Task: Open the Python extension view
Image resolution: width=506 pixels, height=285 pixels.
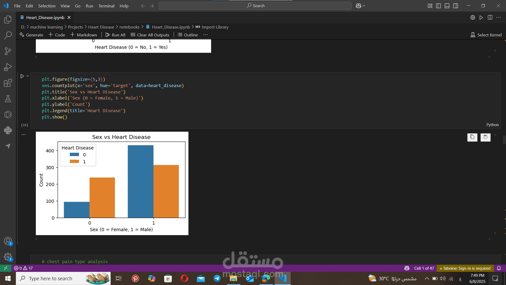Action: click(x=8, y=130)
